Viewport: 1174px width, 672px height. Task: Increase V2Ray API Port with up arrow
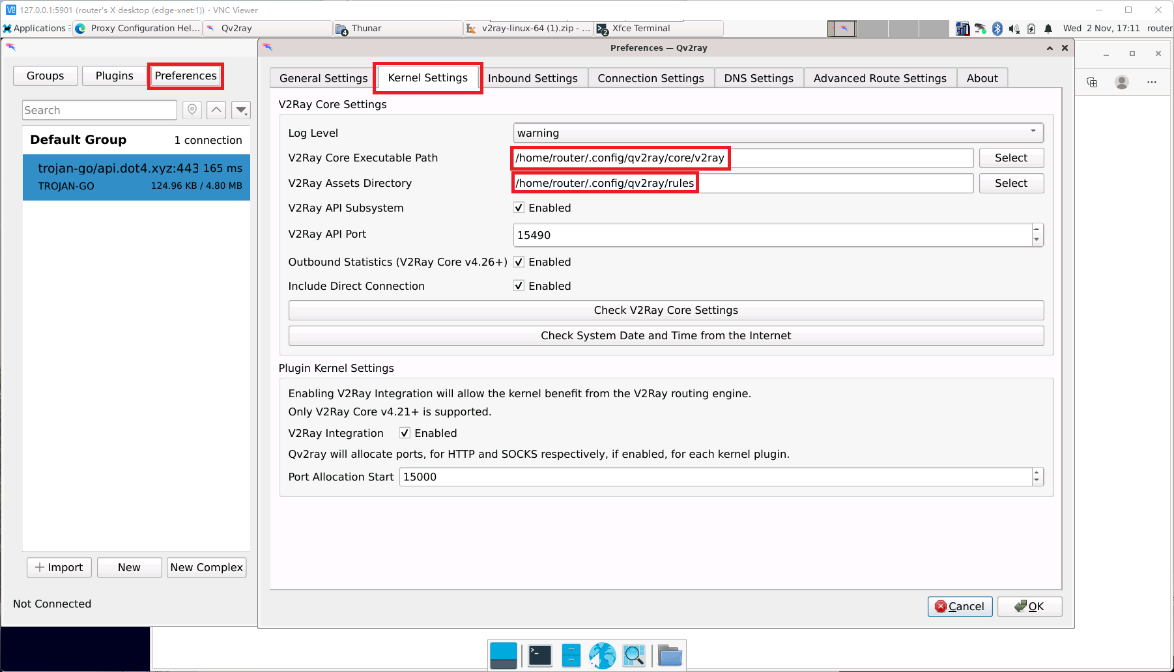click(1037, 229)
